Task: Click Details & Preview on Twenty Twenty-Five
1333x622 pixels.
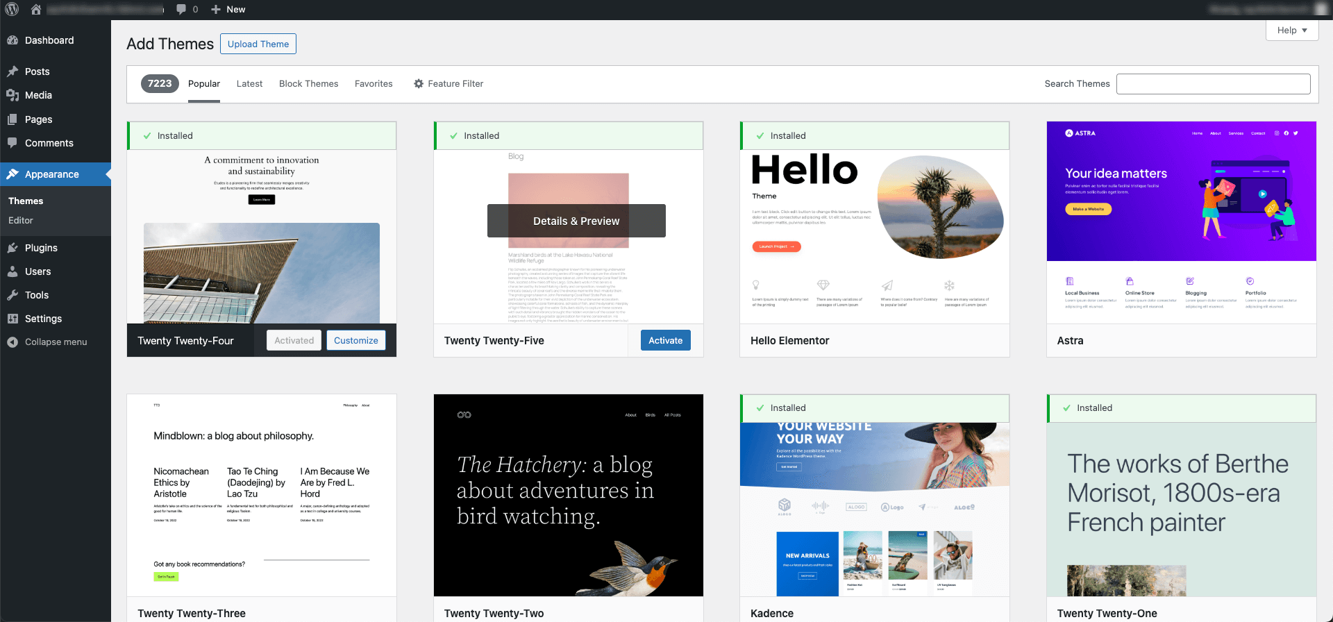Action: click(x=576, y=221)
